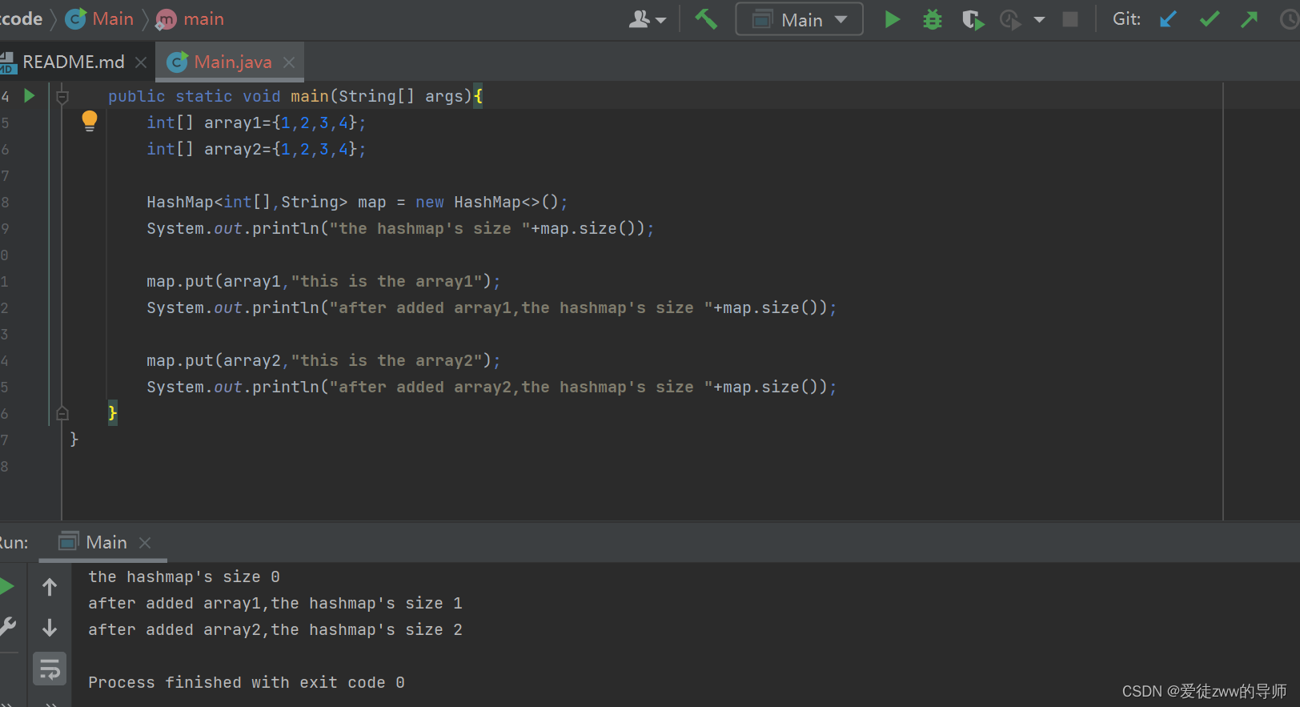Screen dimensions: 1300x707
Task: Click the Profiler run icon
Action: pos(1011,19)
